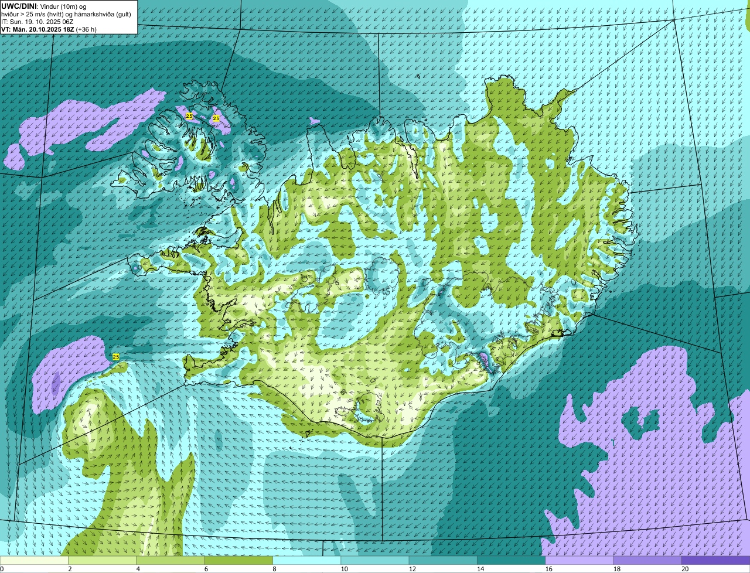Click the pale yellow 0–2 m/s legend swatch
Viewport: 750px width, 573px height.
[34, 561]
